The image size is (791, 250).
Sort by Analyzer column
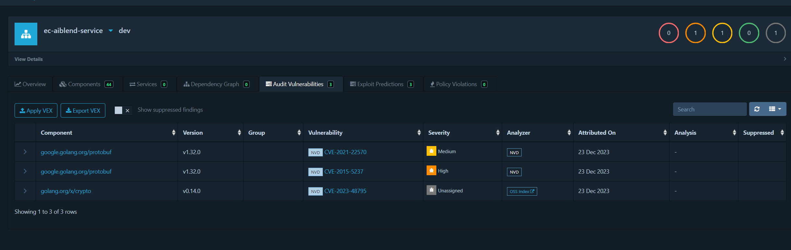tap(537, 132)
